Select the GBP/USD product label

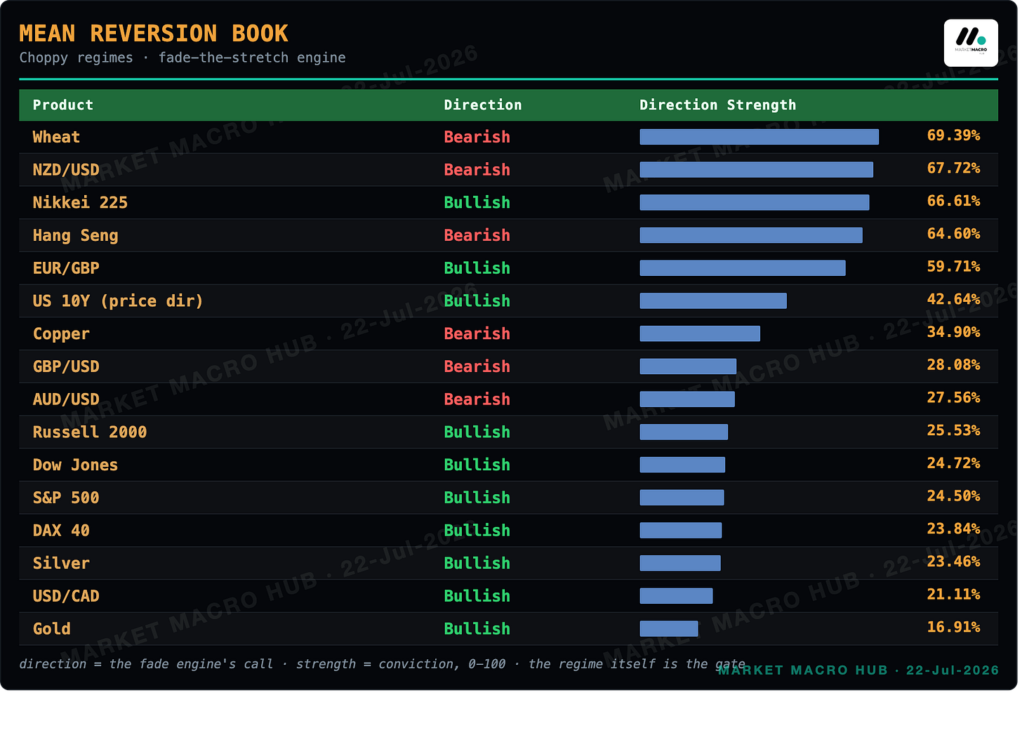coord(66,366)
